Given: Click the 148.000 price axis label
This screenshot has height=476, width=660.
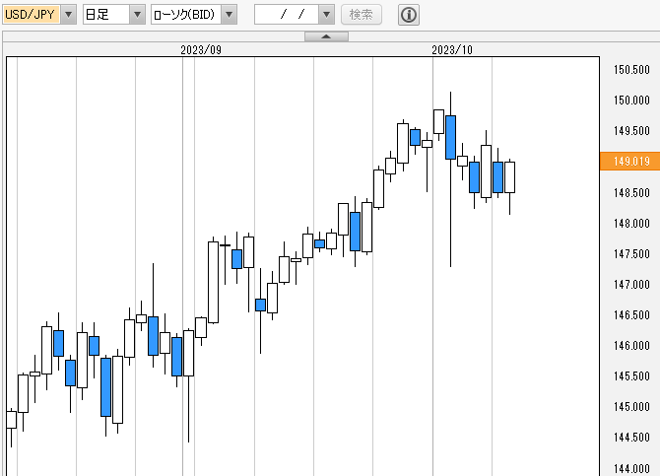Looking at the screenshot, I should tap(631, 224).
